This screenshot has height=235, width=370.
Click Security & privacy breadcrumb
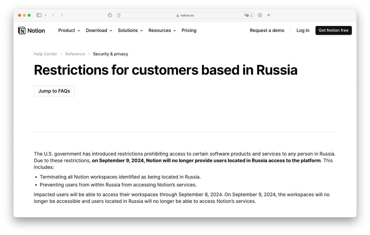110,54
